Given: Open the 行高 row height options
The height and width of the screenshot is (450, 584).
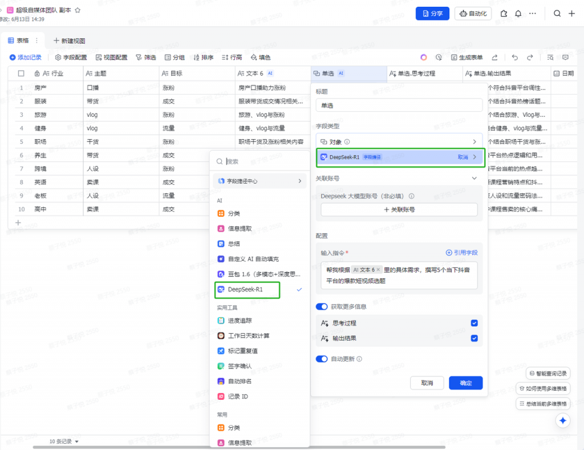Looking at the screenshot, I should point(232,58).
